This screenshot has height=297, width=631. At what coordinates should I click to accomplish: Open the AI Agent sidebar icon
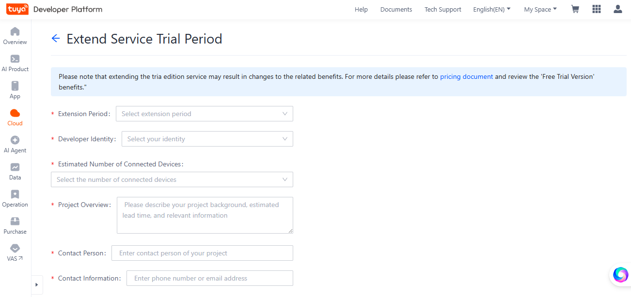[15, 140]
